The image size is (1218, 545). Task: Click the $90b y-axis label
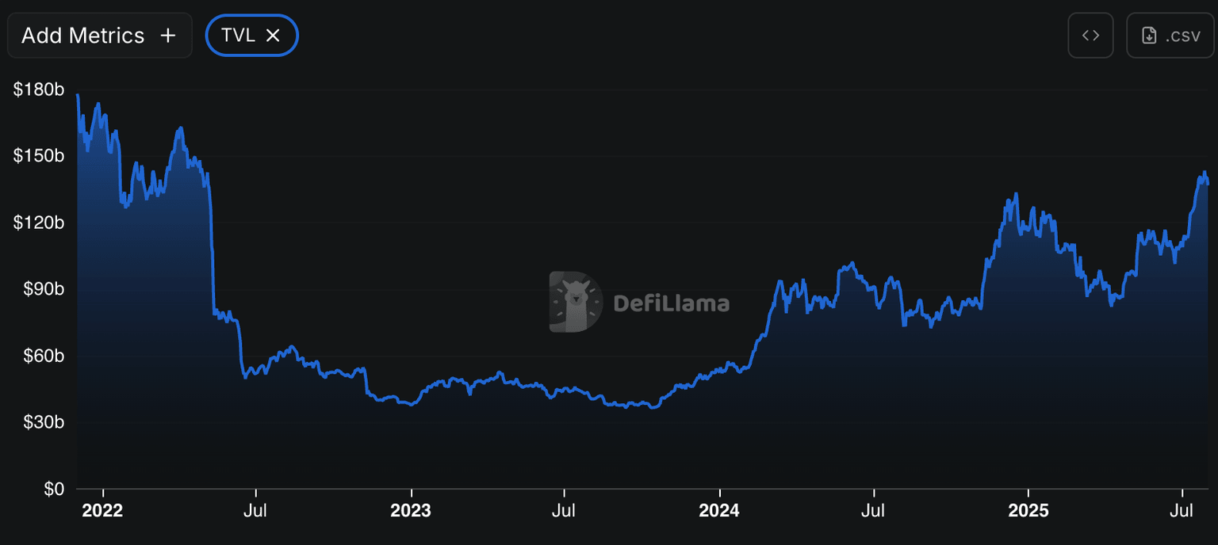click(x=42, y=289)
